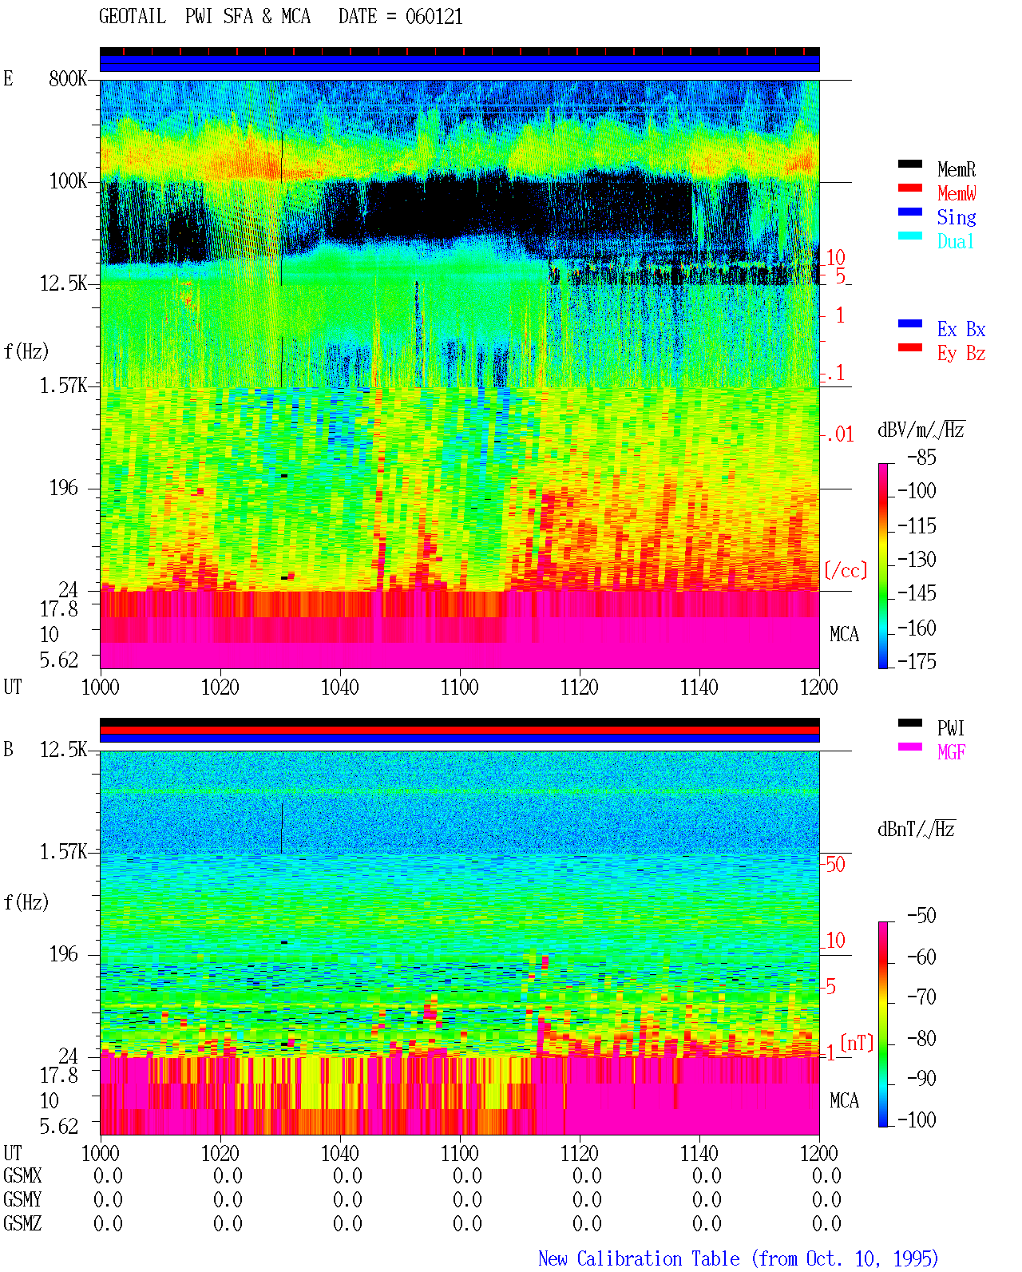This screenshot has width=1022, height=1272.
Task: Click the blue mode bar above the E spectrogram
Action: pos(459,63)
